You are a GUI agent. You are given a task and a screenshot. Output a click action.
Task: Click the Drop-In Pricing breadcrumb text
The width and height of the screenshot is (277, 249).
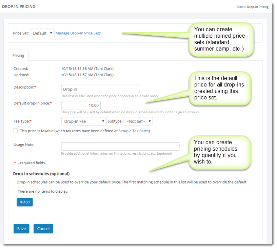coord(257,7)
